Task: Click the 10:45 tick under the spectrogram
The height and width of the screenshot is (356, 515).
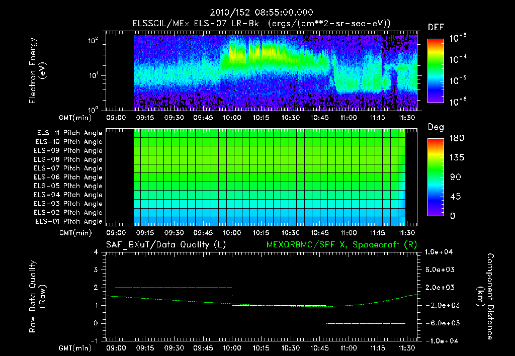Action: pos(319,118)
